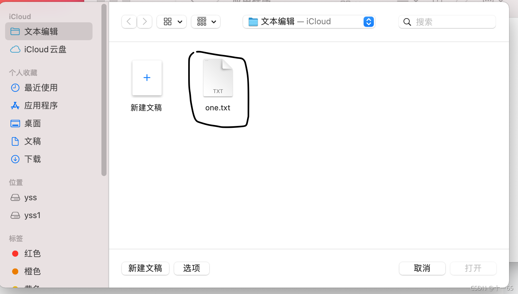Viewport: 518px width, 294px height.
Task: Select iCloud云盘 in the sidebar
Action: (45, 49)
